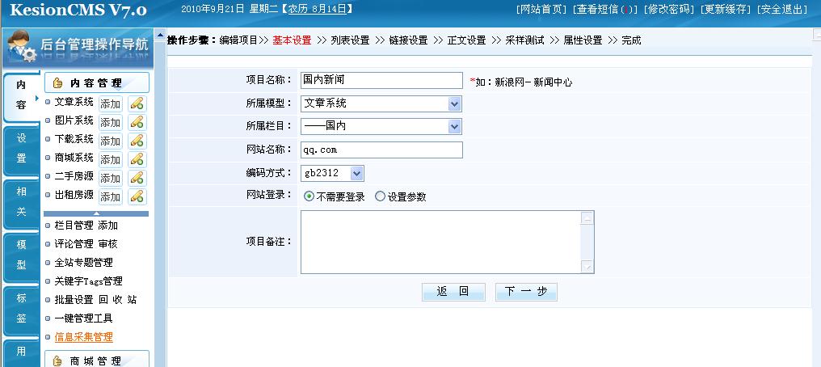Click the pencil add icon beside 图片系统
821x367 pixels.
(137, 123)
